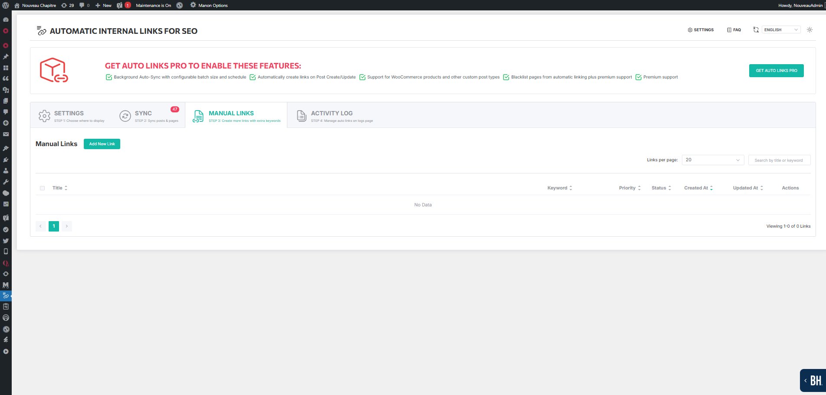
Task: Click the translation icon beside the language dropdown
Action: pos(756,29)
